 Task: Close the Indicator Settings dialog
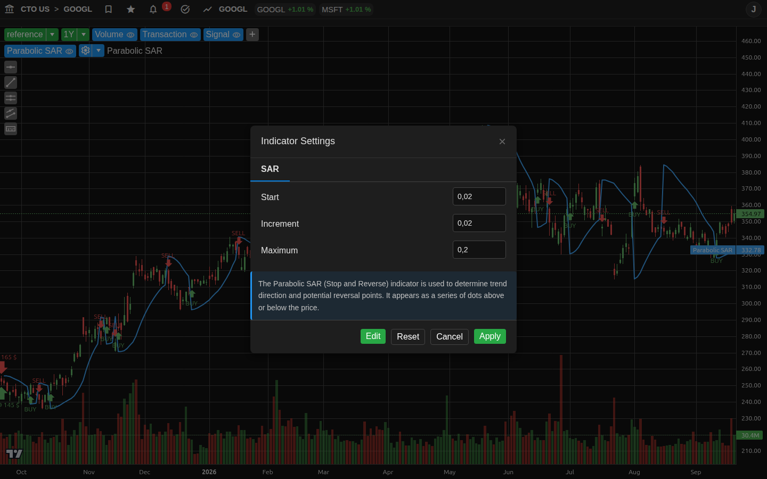[x=502, y=142]
